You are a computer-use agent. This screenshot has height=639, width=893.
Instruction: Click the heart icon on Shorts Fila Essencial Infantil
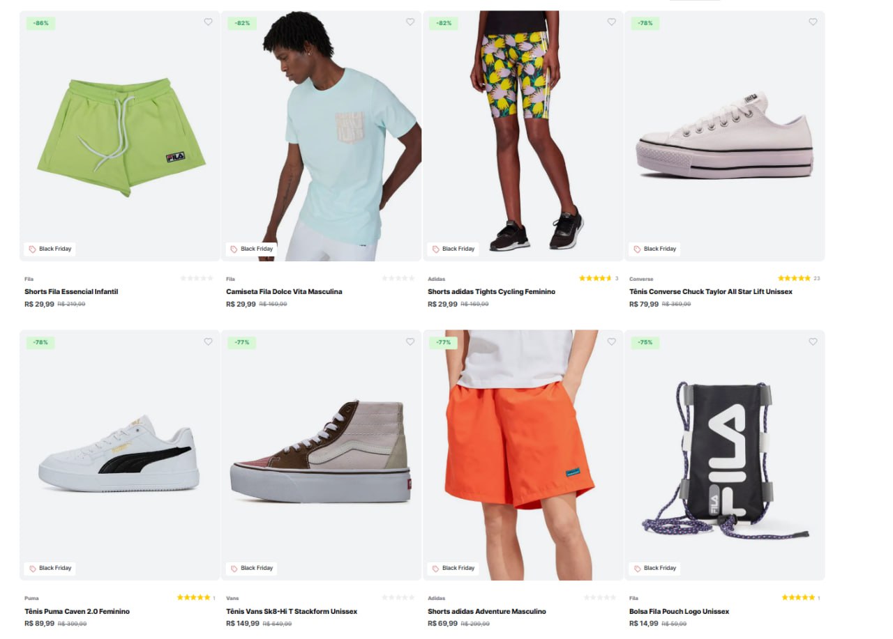pos(208,22)
